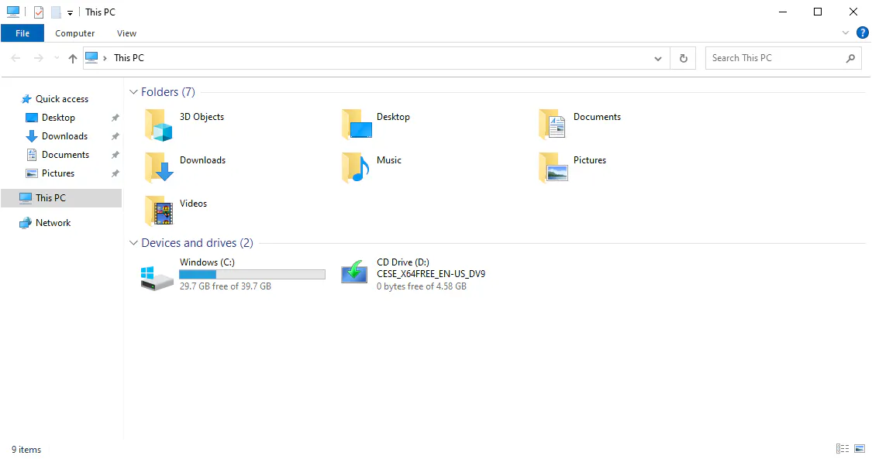Click the CD Drive (D:) drive name

402,262
